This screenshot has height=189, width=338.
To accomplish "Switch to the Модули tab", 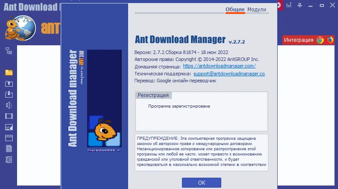I will [257, 10].
